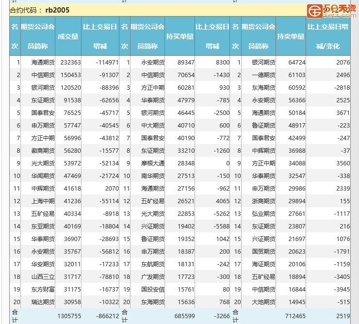Click 国泰君安 in the volume ranking
Viewport: 359px width, 324px height.
click(x=43, y=113)
